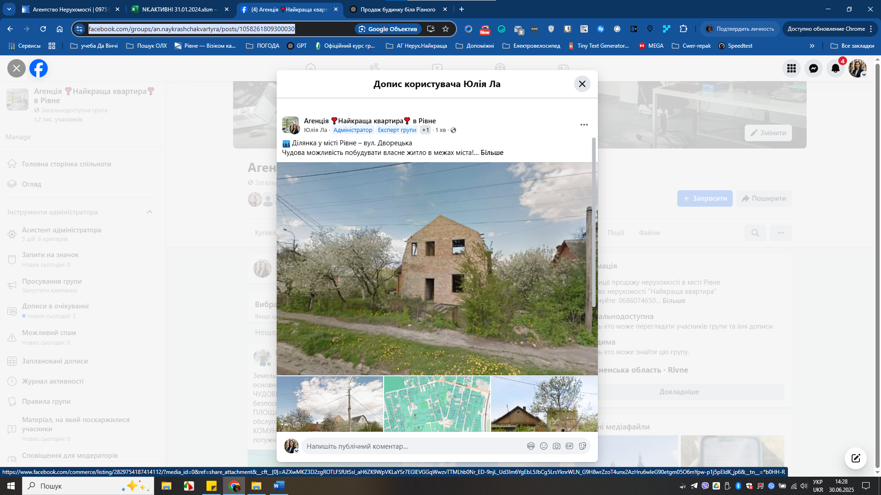881x495 pixels.
Task: Click the Експерт групи badge
Action: [397, 130]
